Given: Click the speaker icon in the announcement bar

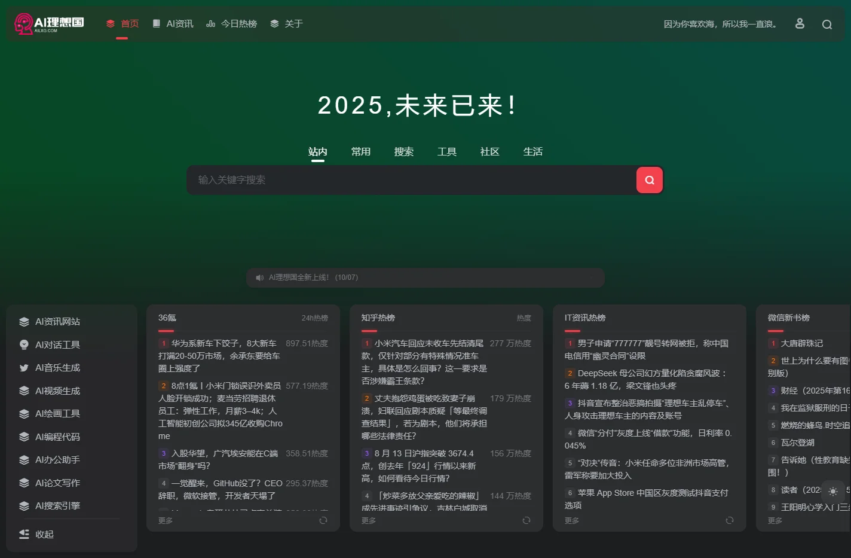Looking at the screenshot, I should coord(259,278).
